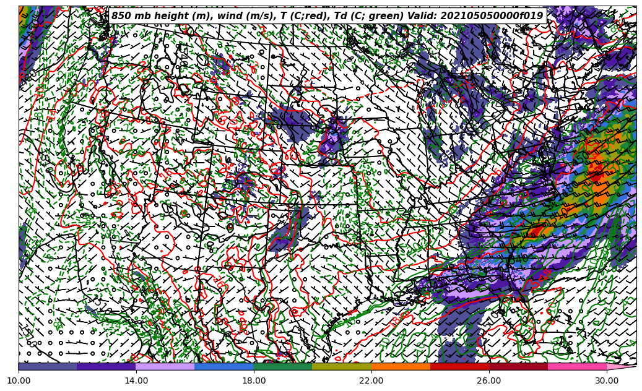Pick the lavender 14–16 colorbar segment

(x=165, y=366)
